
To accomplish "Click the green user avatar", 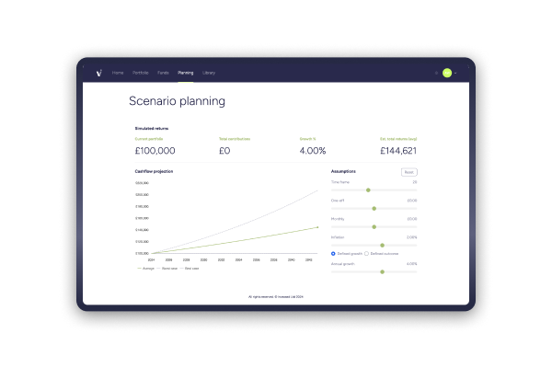I will coord(447,72).
